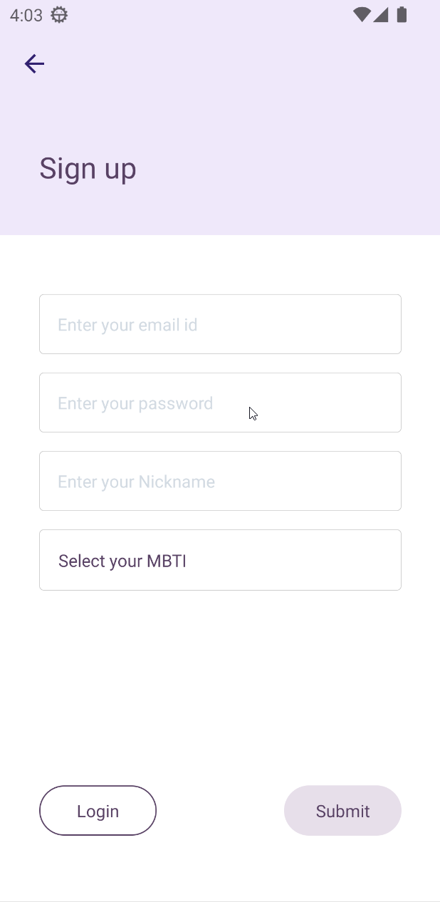Click the Nickname input box
The width and height of the screenshot is (440, 902).
[220, 481]
